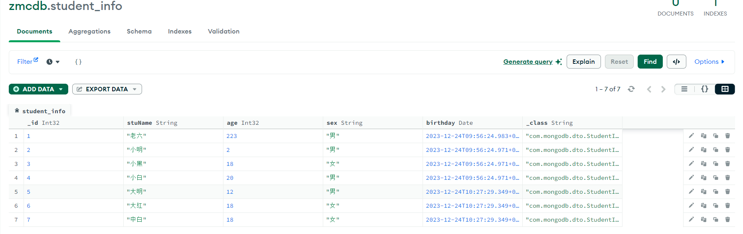Refresh the documents list

[x=631, y=89]
